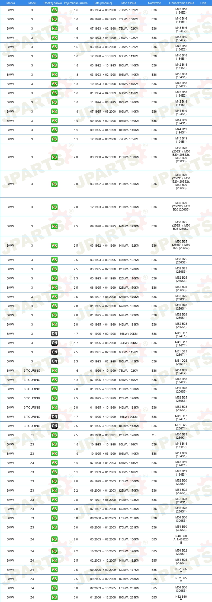Select the date range 06.1995 -> 04.1999

[x=103, y=288]
